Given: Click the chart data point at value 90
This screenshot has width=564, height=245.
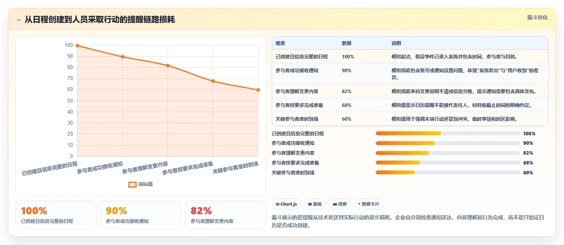Looking at the screenshot, I should point(123,57).
